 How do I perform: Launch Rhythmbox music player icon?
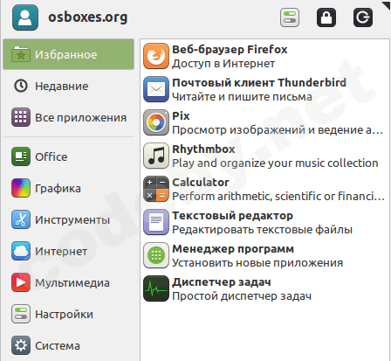[x=156, y=156]
